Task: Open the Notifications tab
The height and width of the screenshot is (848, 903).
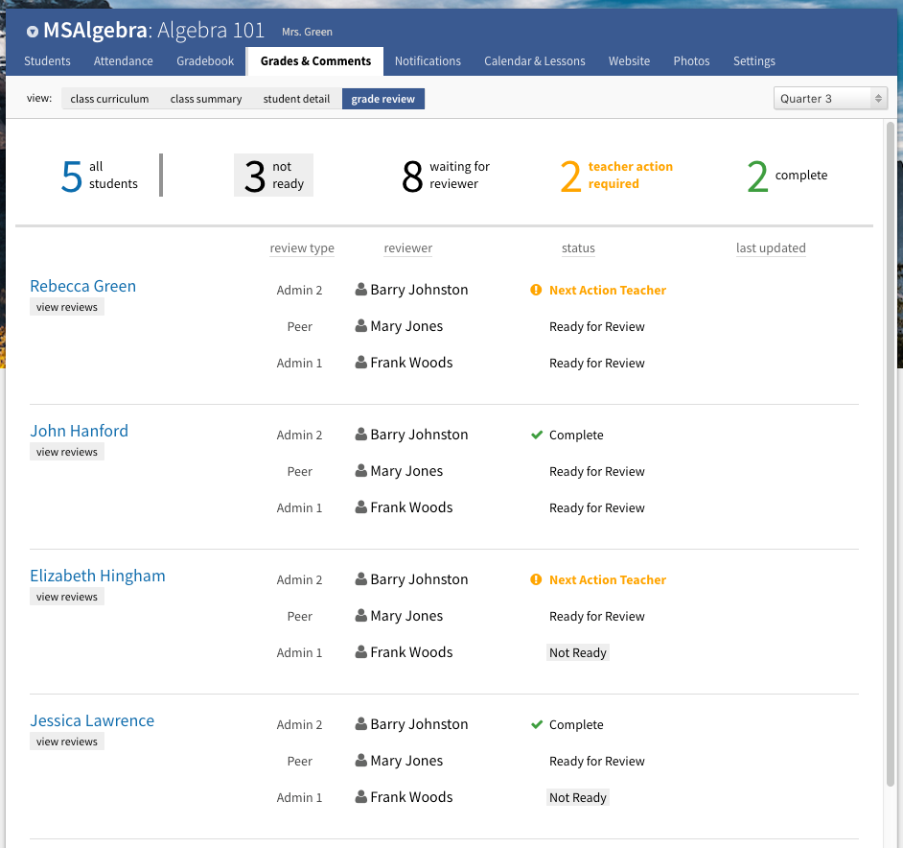Action: click(428, 61)
